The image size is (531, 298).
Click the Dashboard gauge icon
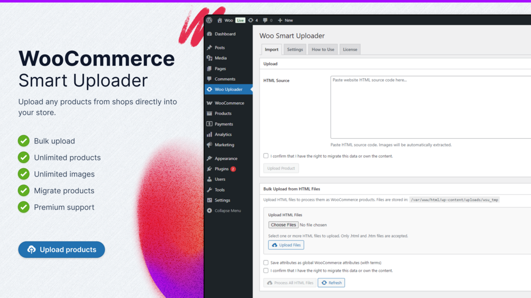(x=210, y=34)
